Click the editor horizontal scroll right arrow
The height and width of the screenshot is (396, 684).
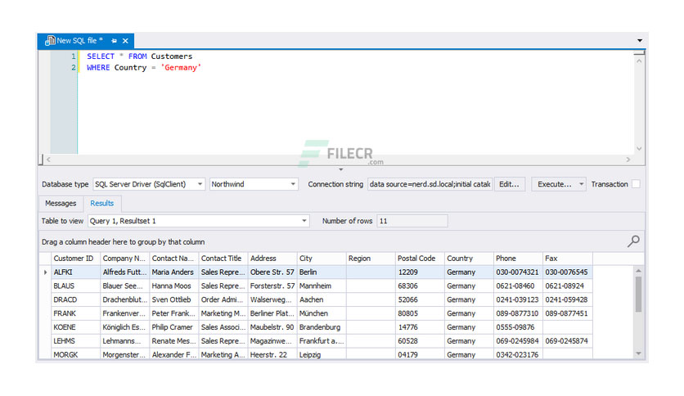click(628, 160)
